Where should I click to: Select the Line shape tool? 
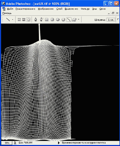click(69, 20)
